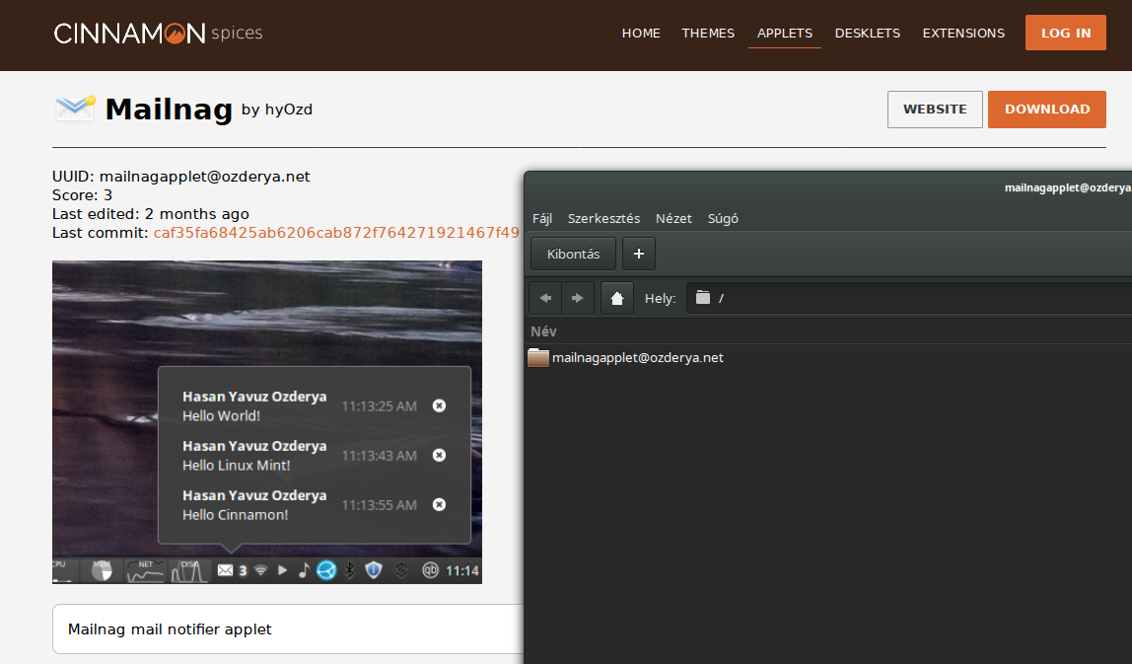Click the Kibontás extract button
1132x664 pixels.
click(573, 254)
